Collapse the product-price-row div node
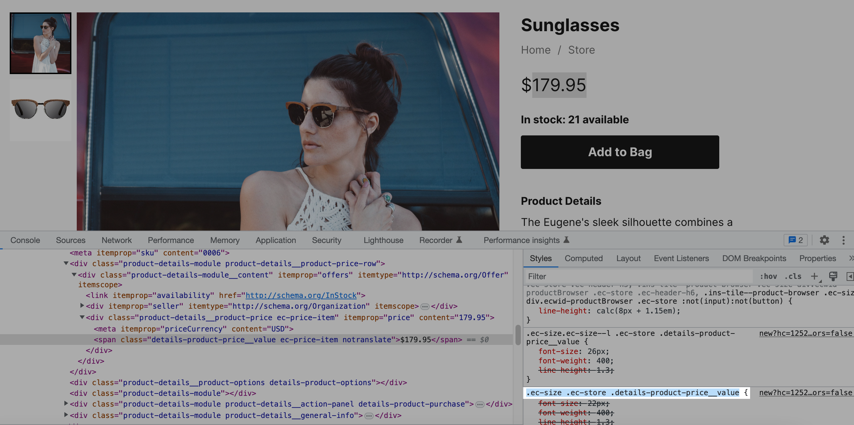 [66, 263]
